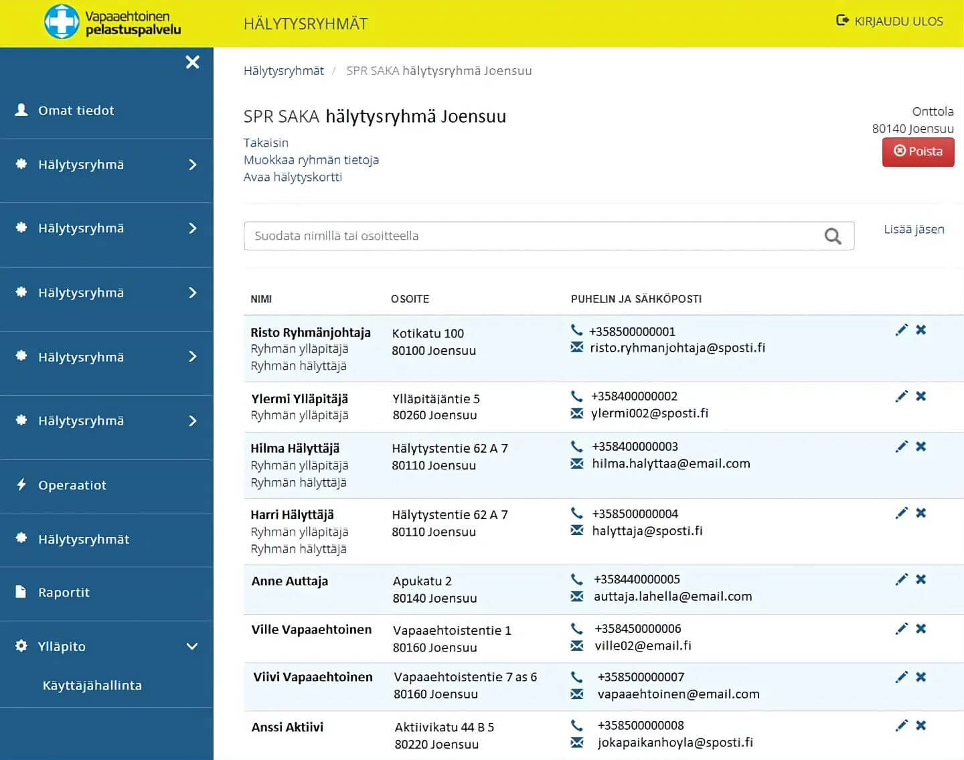Click the pencil edit icon for Risto Ryhmänjohtaja
The image size is (964, 760).
[901, 330]
